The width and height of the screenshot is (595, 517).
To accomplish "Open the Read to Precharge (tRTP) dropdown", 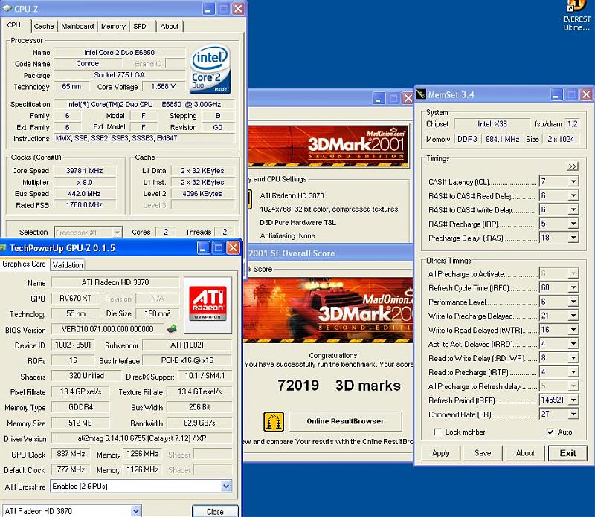I will tap(573, 372).
